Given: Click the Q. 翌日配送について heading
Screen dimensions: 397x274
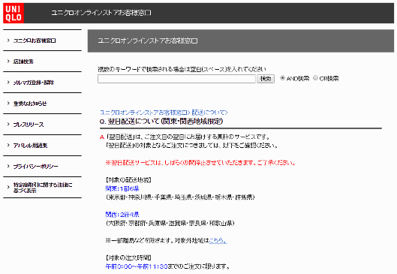Looking at the screenshot, I should click(161, 122).
